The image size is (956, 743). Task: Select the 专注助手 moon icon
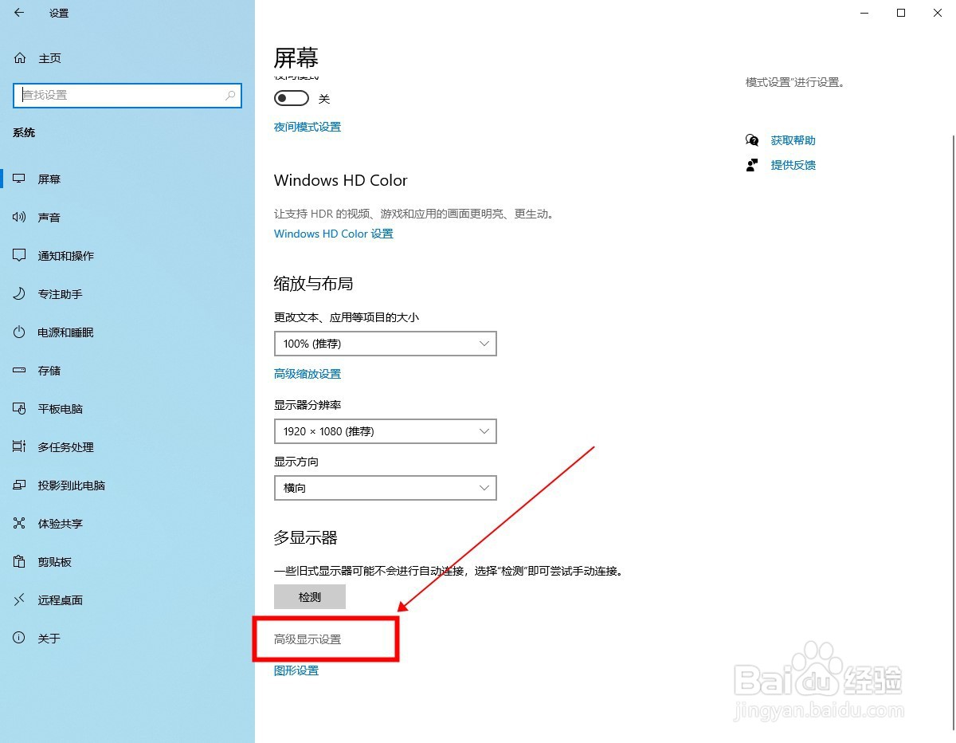point(20,293)
